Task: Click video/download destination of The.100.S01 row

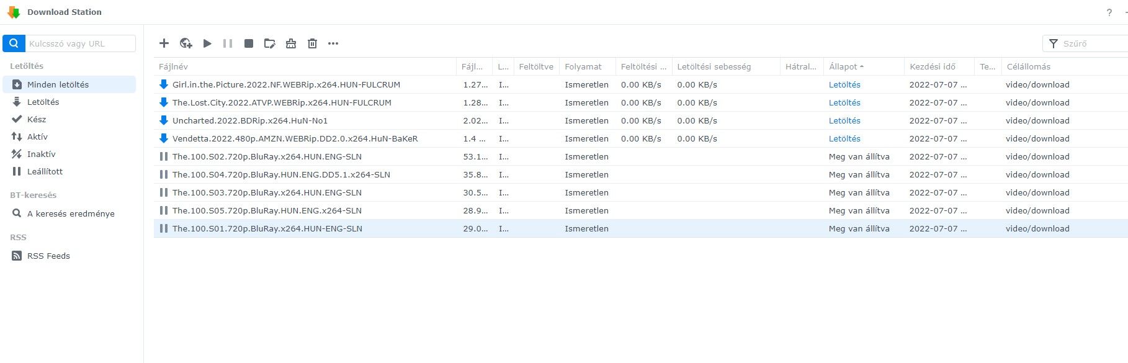Action: click(1037, 228)
